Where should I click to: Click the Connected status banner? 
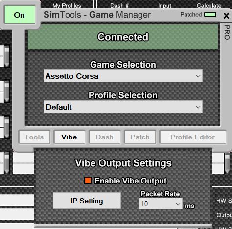[x=123, y=37]
